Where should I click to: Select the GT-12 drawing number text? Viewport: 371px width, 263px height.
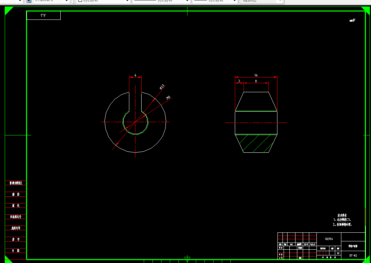pos(353,255)
